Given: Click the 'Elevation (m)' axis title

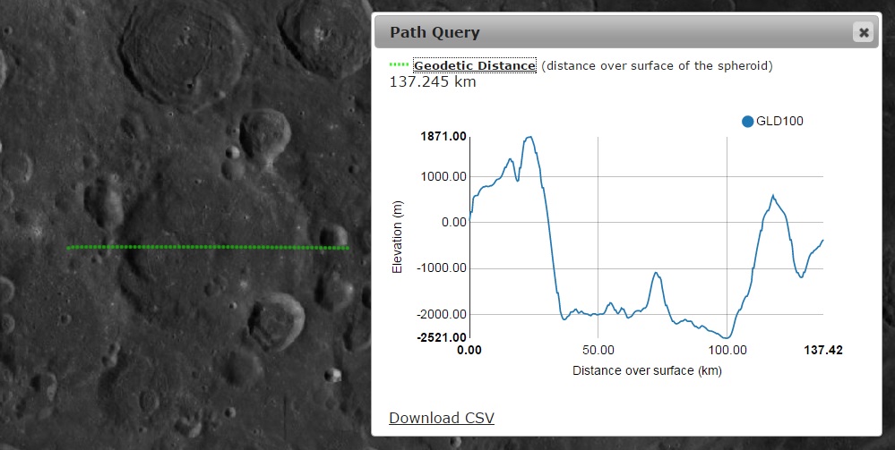Looking at the screenshot, I should [x=398, y=237].
